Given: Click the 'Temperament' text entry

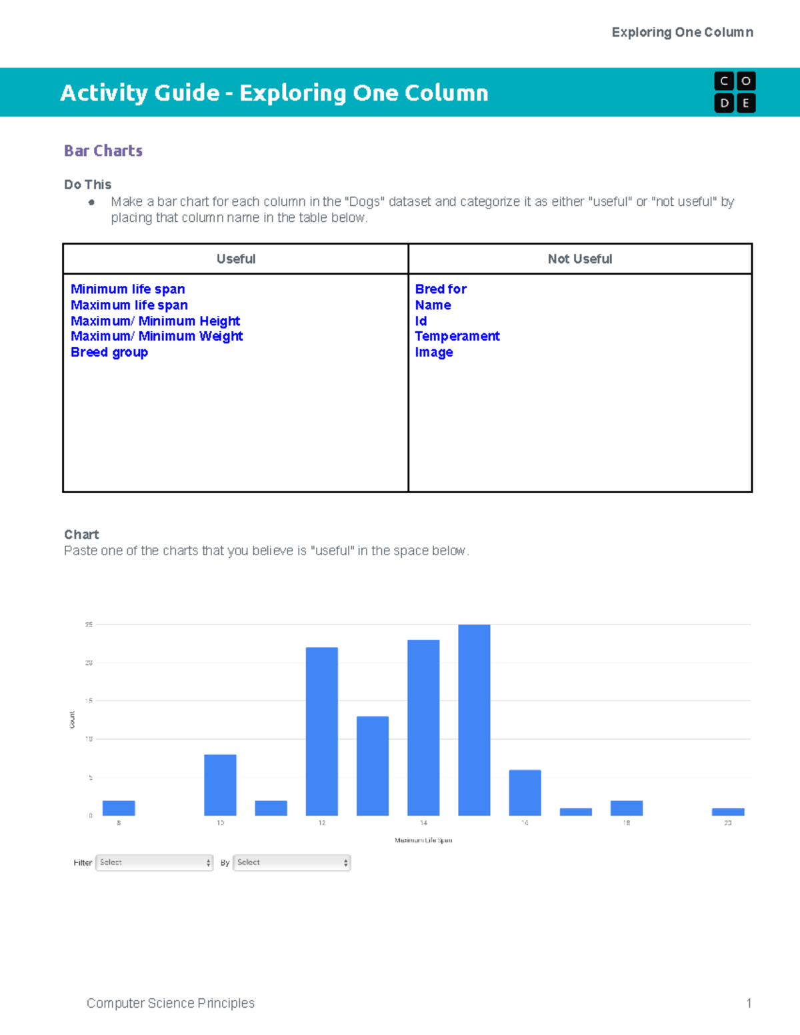Looking at the screenshot, I should [x=457, y=336].
